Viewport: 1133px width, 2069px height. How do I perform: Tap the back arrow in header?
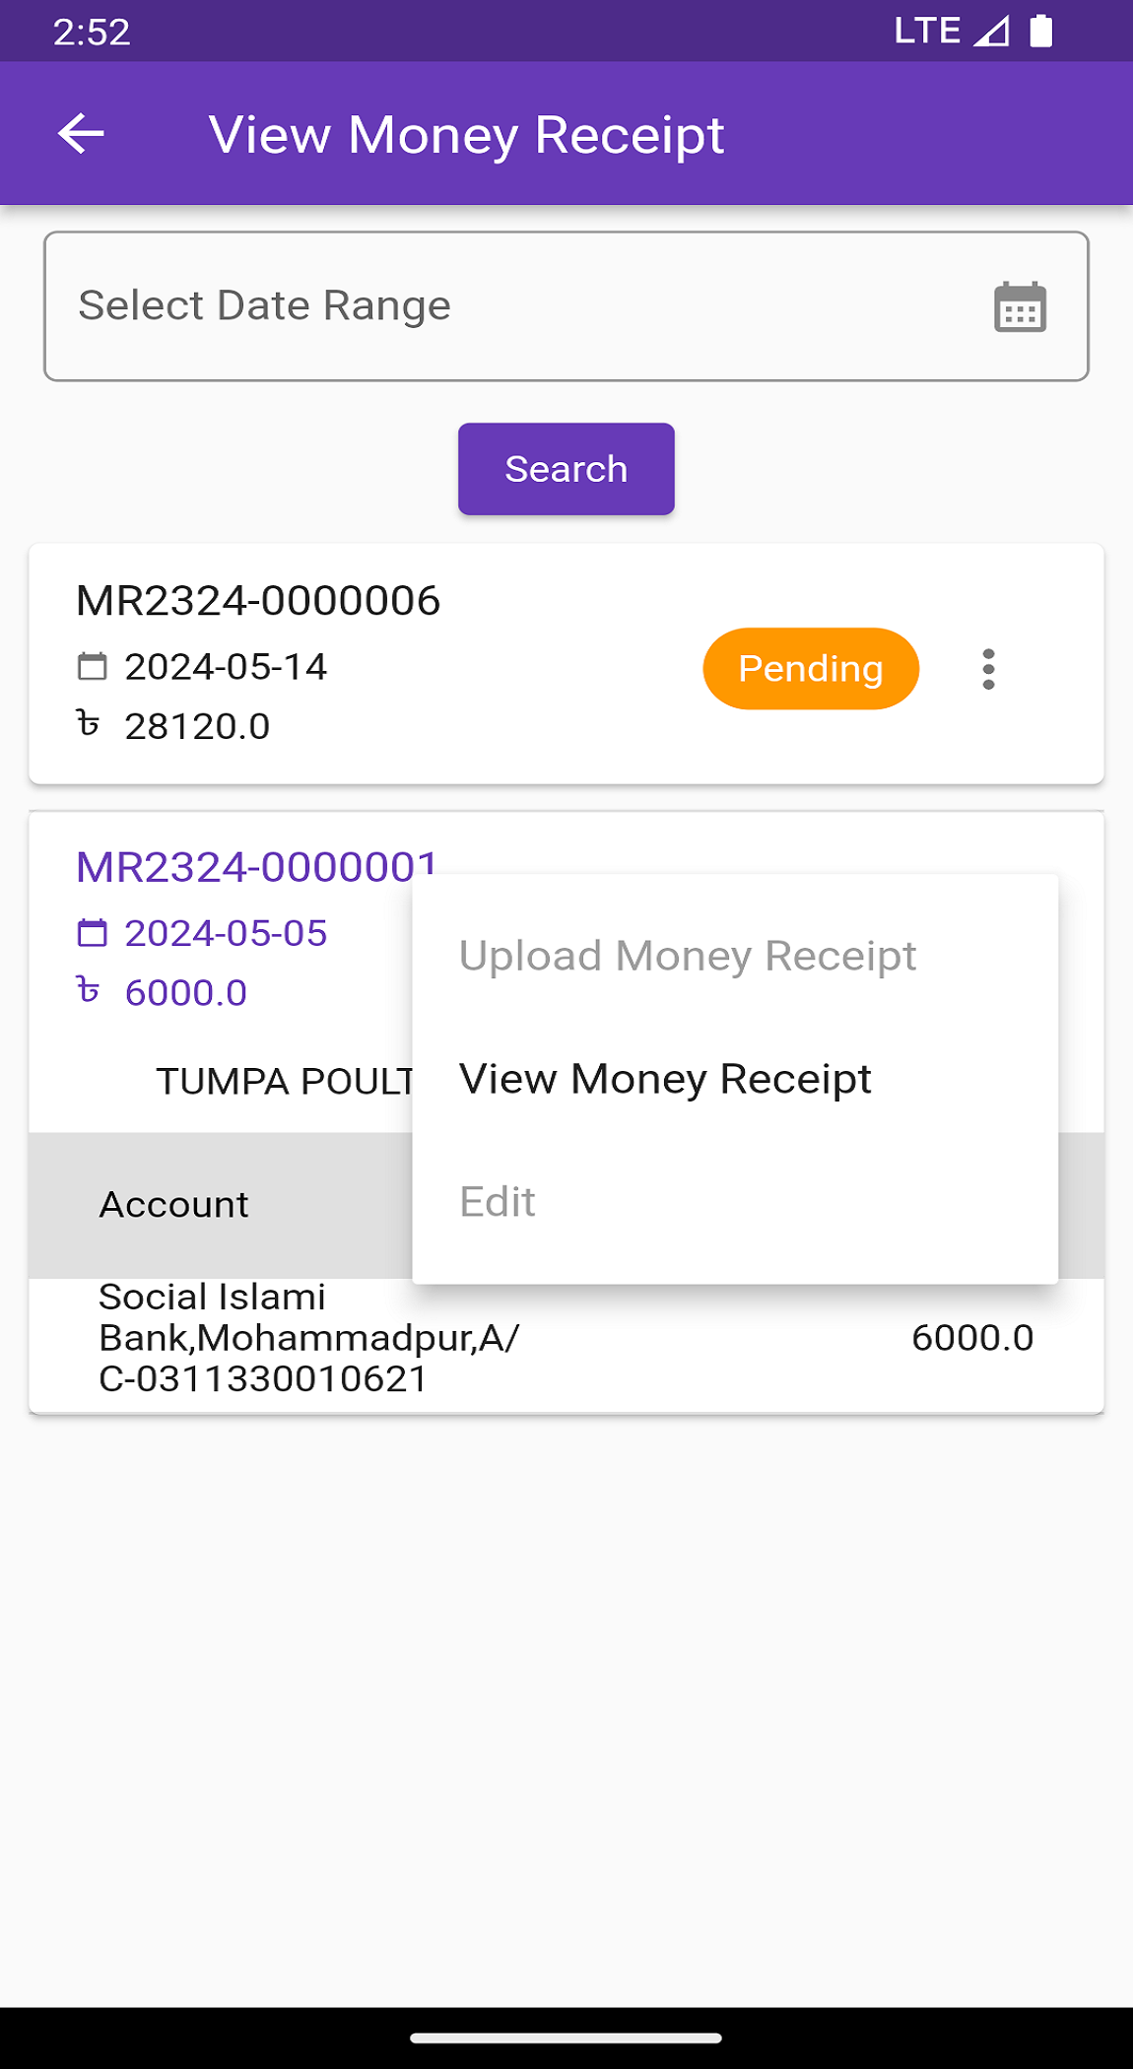point(81,134)
